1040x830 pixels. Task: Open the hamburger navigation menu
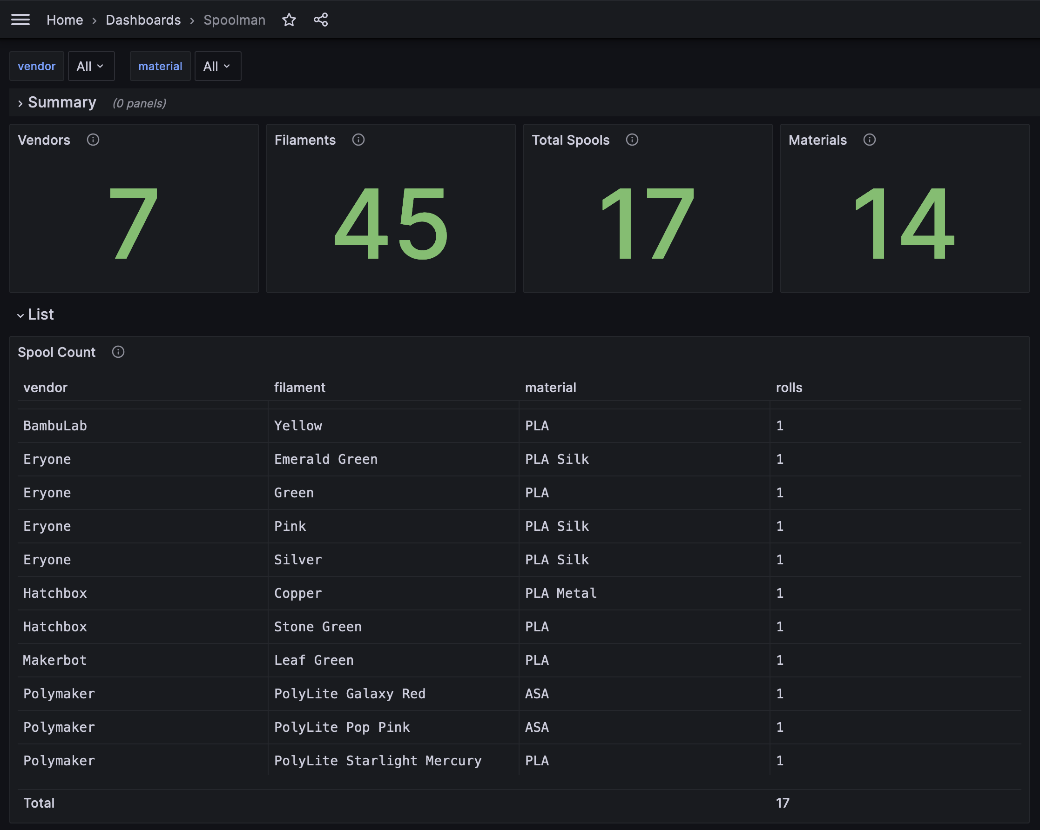click(20, 20)
